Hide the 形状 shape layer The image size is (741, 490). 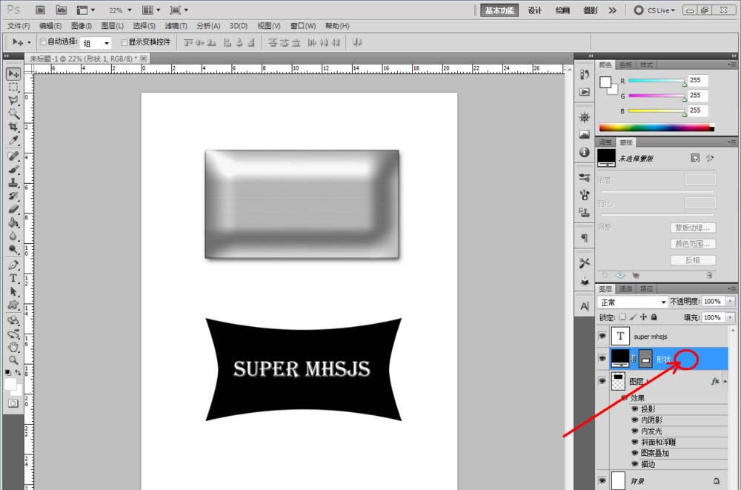coord(602,359)
